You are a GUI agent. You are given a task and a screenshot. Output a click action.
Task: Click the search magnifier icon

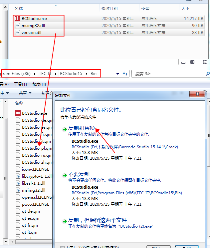point(207,74)
